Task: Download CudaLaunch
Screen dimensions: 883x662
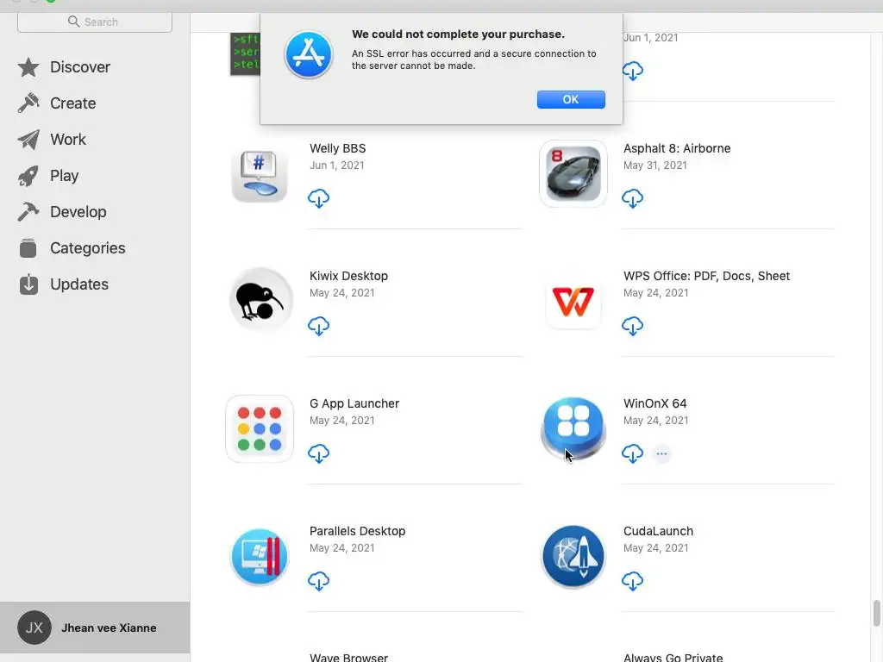Action: click(x=632, y=581)
